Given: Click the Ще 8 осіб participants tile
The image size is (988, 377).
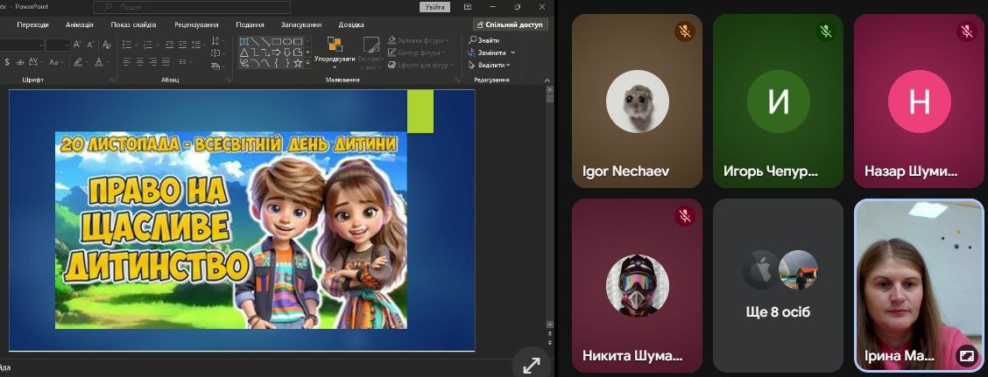Looking at the screenshot, I should (x=779, y=285).
